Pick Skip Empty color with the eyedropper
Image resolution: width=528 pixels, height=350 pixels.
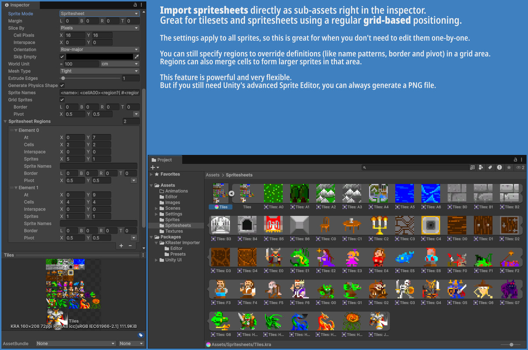click(136, 57)
